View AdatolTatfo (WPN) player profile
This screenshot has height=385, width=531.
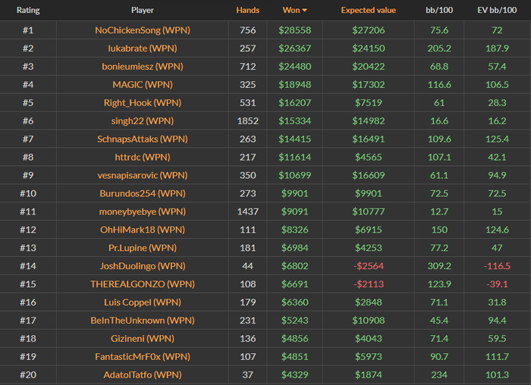coord(142,374)
